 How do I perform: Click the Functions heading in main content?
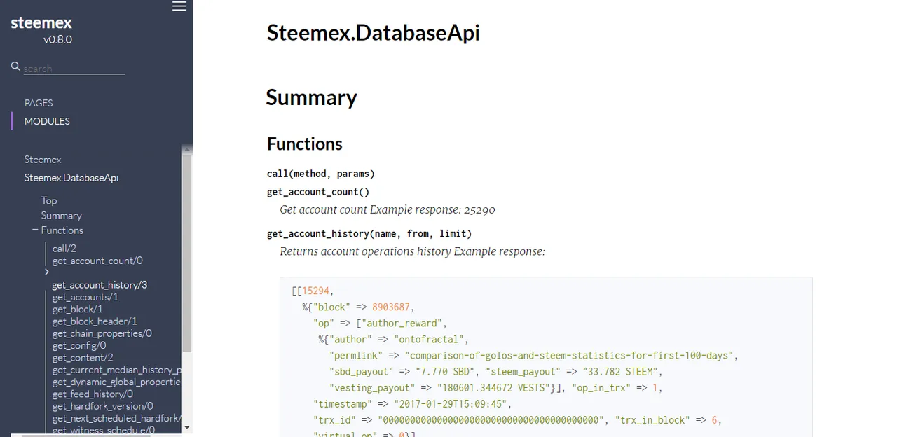pos(304,144)
